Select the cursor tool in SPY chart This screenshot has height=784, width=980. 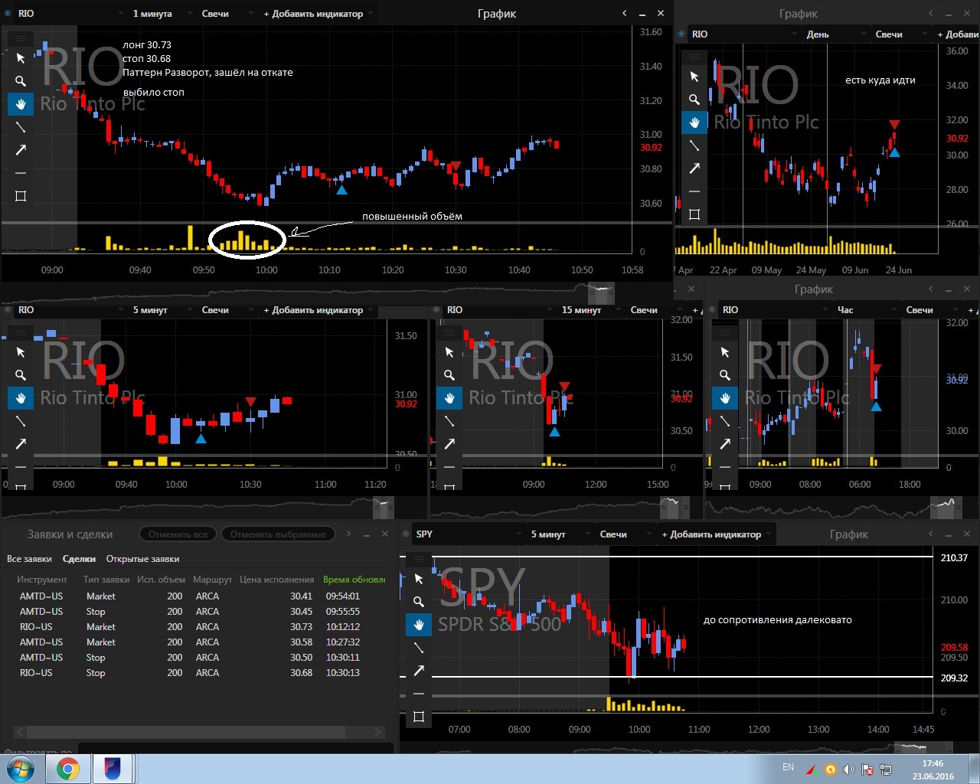click(x=419, y=579)
